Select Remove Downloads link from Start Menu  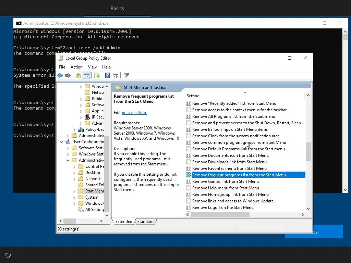tap(229, 162)
